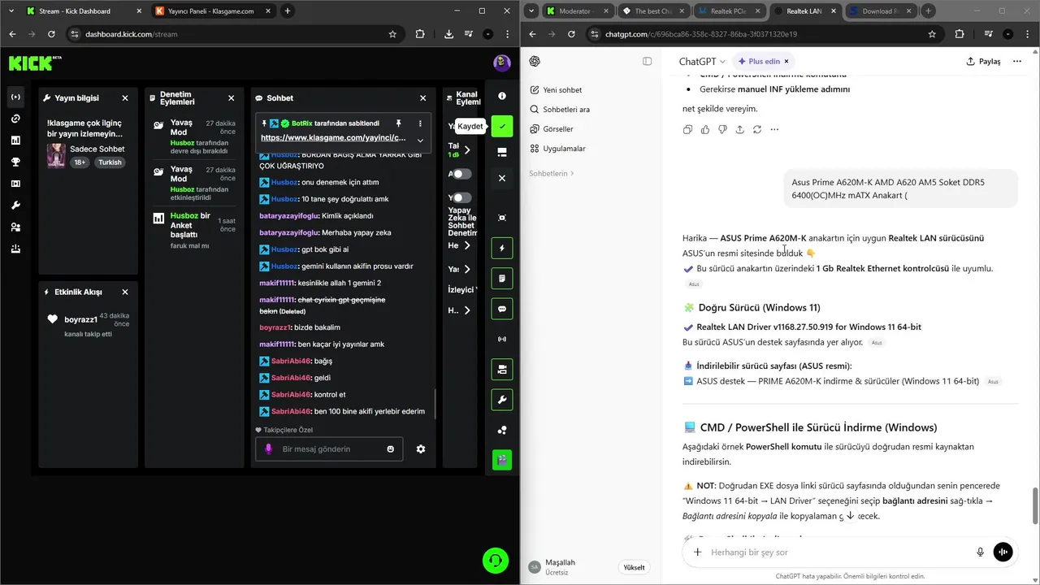Open the bar chart analytics icon in Kick left sidebar
The width and height of the screenshot is (1040, 585).
15,141
